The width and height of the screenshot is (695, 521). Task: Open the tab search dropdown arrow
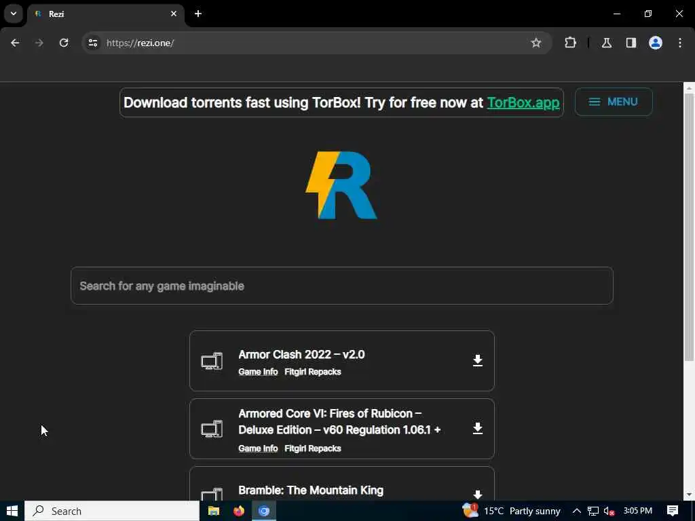[14, 14]
